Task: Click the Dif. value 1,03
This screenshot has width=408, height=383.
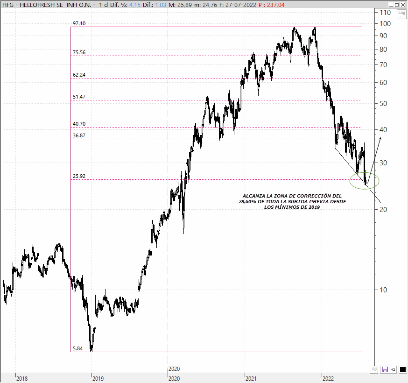Action: [x=161, y=5]
